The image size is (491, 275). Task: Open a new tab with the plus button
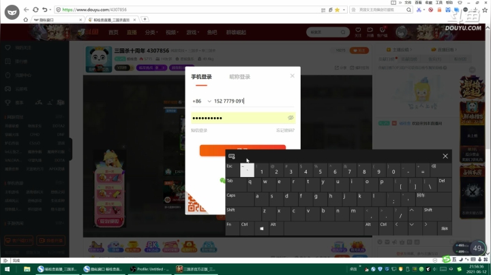(x=145, y=19)
